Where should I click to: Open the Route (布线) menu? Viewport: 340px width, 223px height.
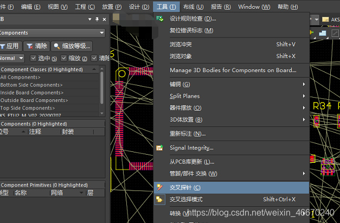(x=193, y=7)
